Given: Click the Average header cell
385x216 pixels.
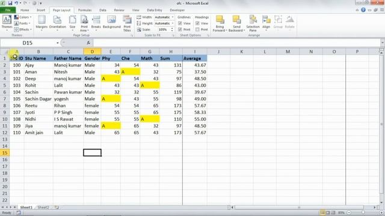Looking at the screenshot, I should (x=195, y=58).
